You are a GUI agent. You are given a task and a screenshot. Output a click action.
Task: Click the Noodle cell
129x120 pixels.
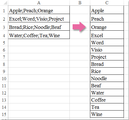107,78
